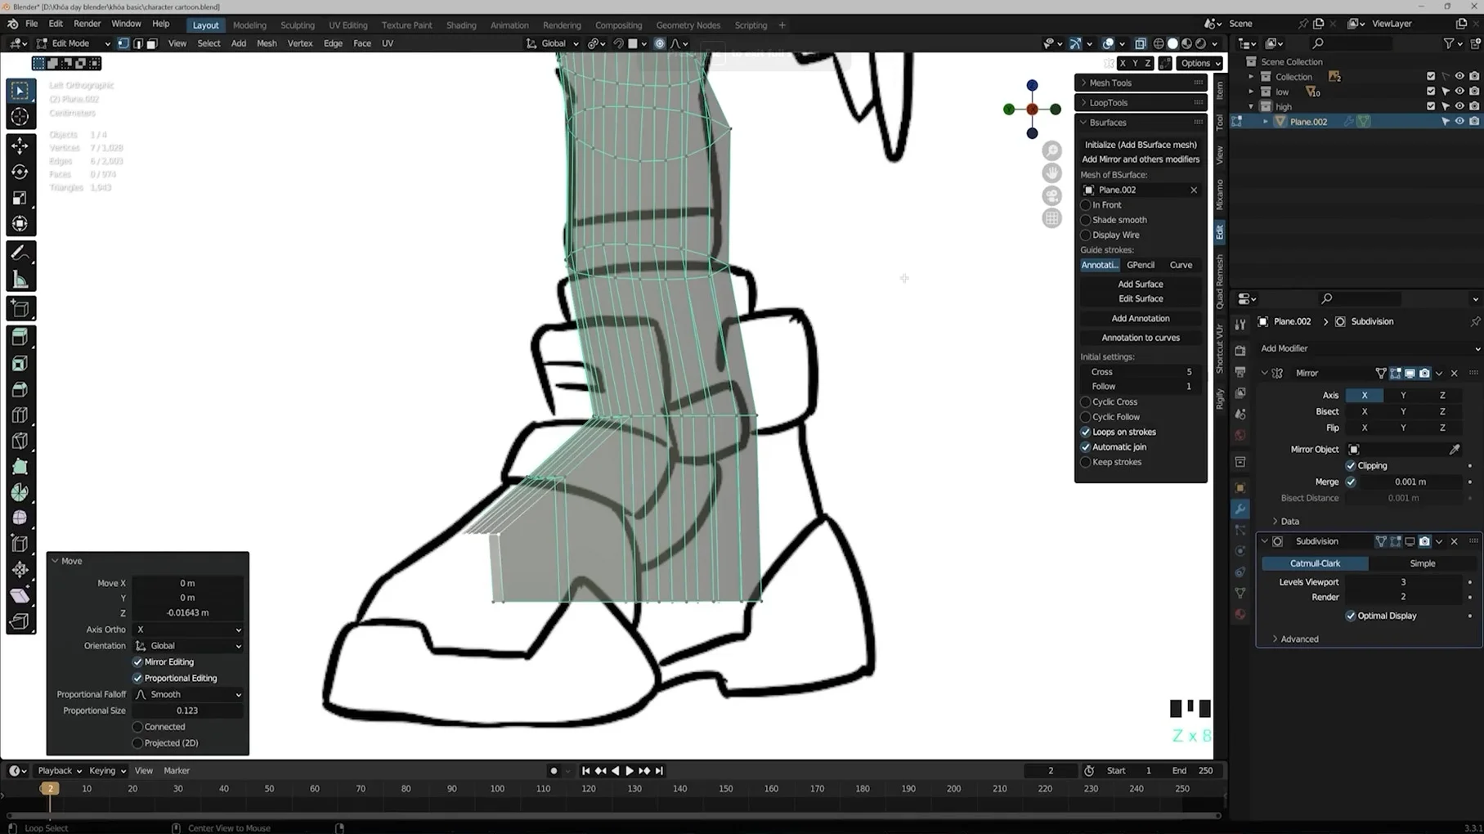Image resolution: width=1484 pixels, height=834 pixels.
Task: Open the Vertex menu
Action: (300, 43)
